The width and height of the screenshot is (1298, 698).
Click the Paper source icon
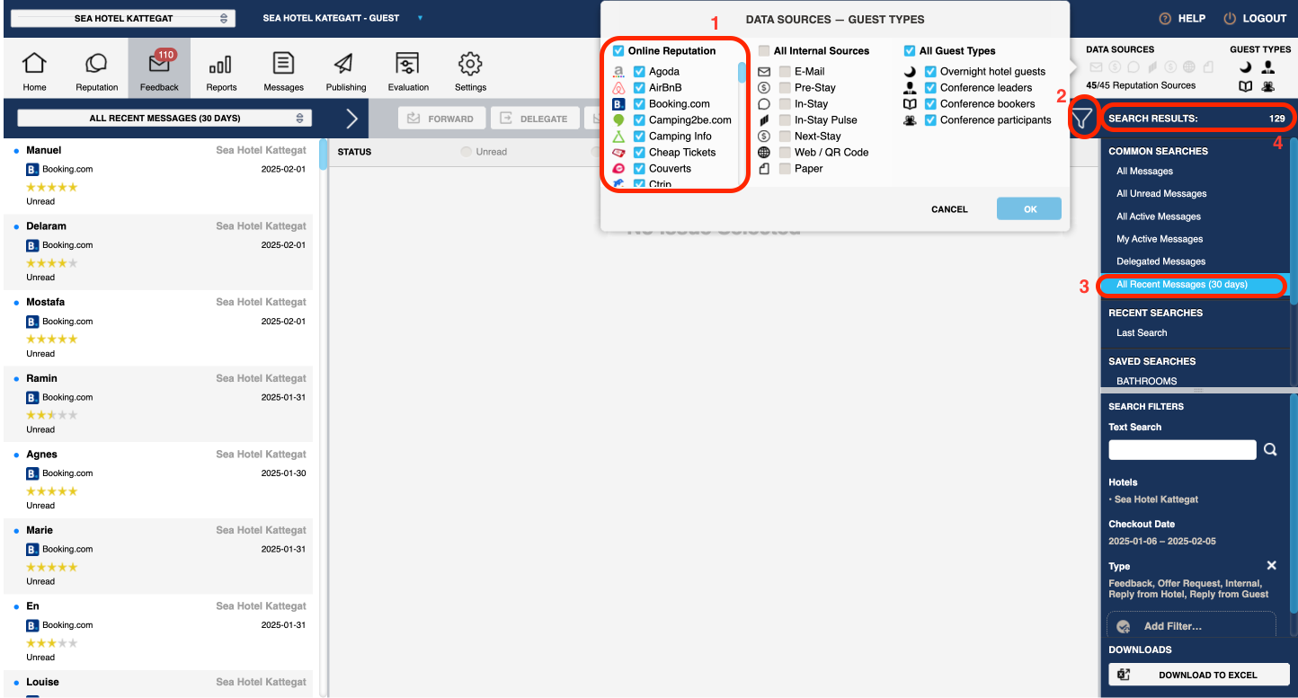coord(764,169)
